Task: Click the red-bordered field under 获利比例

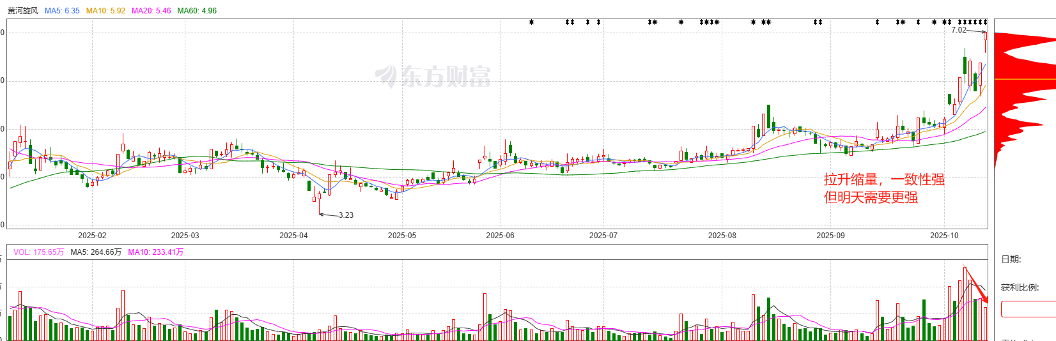Action: pos(1028,309)
